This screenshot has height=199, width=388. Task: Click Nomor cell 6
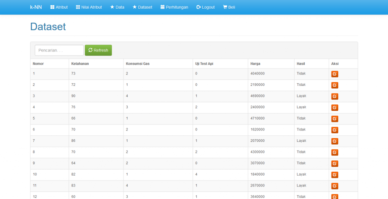(34, 129)
